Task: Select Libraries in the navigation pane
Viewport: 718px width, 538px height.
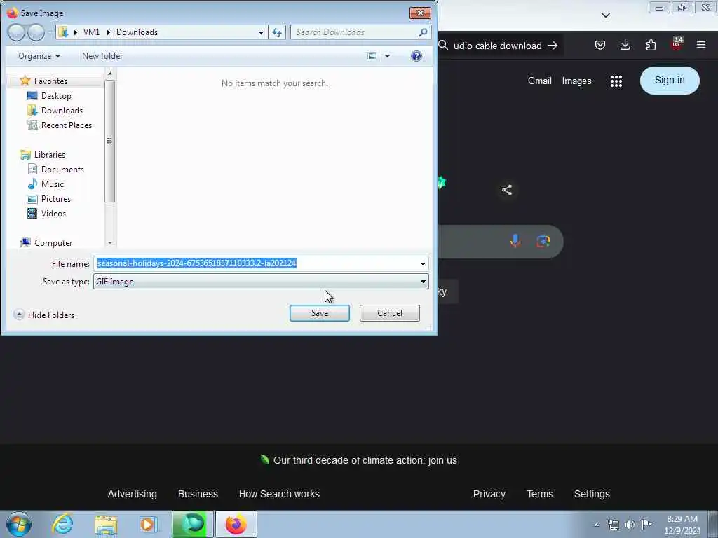Action: point(50,155)
